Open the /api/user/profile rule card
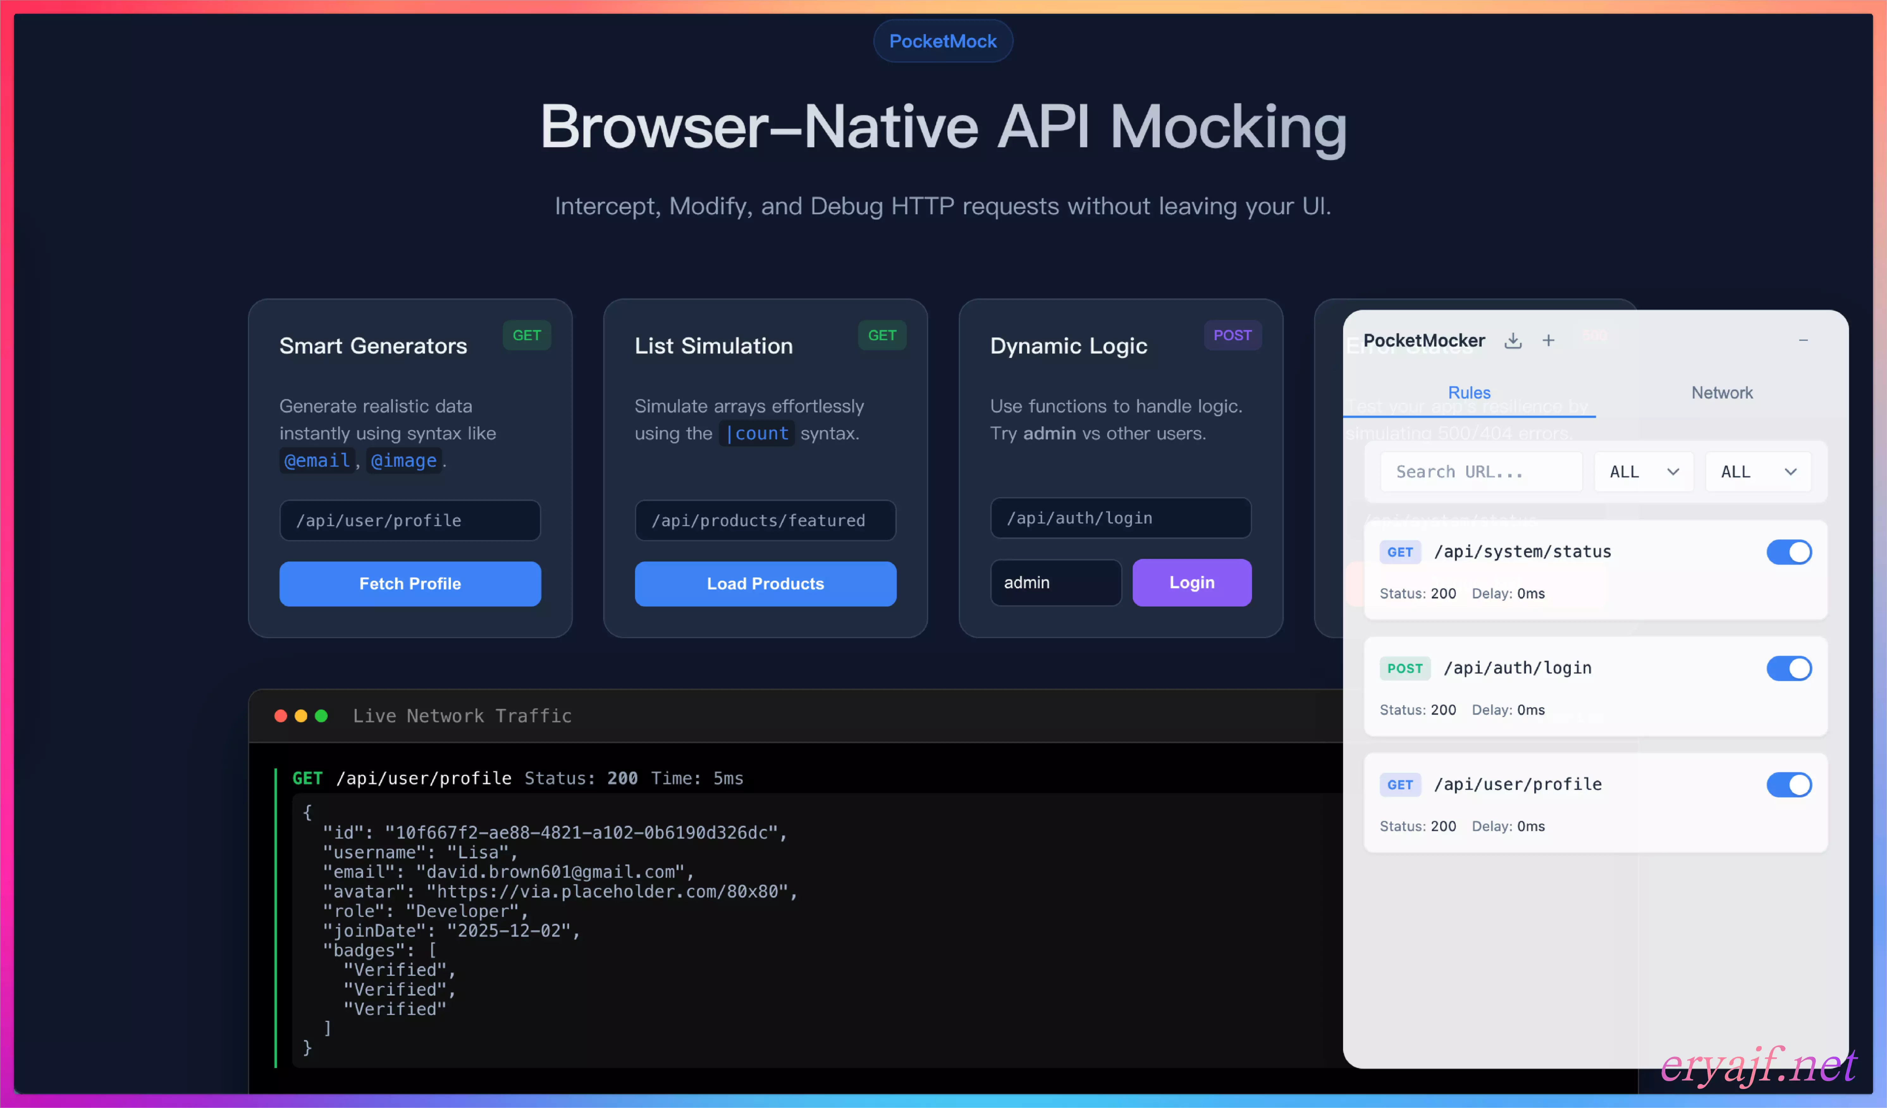 [1572, 809]
